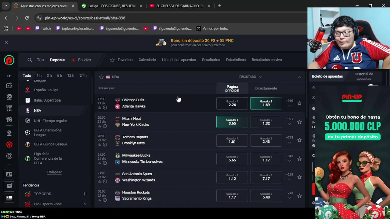Toggle favorite star for Miami Heat match

[x=299, y=122]
